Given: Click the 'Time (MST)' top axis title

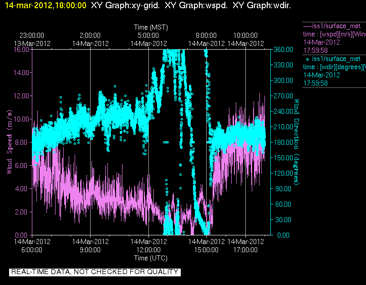Looking at the screenshot, I should [151, 27].
